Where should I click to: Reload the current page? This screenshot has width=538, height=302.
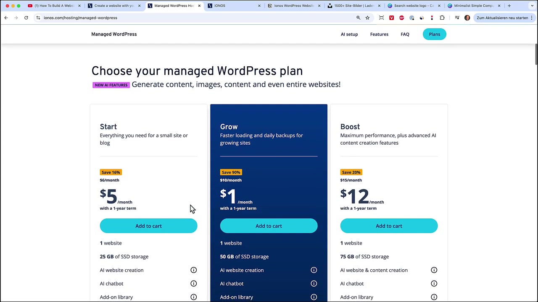point(26,18)
